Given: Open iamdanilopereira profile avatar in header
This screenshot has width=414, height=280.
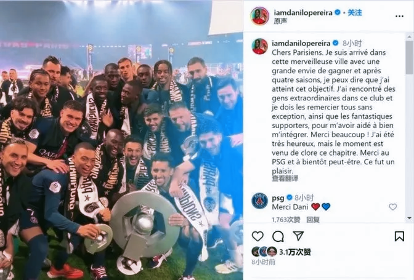Looking at the screenshot, I should [x=259, y=16].
